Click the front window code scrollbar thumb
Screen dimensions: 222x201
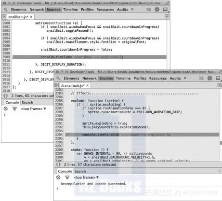click(221, 143)
